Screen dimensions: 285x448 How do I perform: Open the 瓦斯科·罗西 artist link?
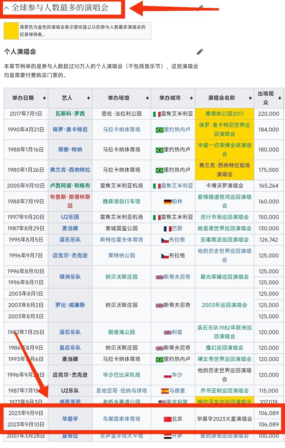point(70,114)
